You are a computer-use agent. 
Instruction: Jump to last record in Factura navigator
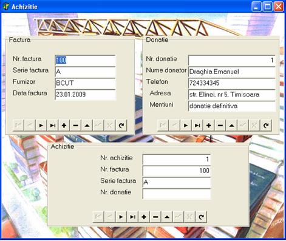[x=53, y=126]
